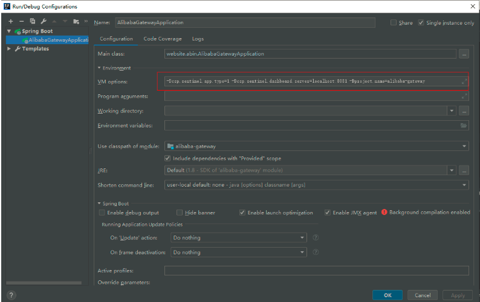This screenshot has height=302, width=480.
Task: Open Working directory dropdown arrow
Action: pyautogui.click(x=452, y=111)
